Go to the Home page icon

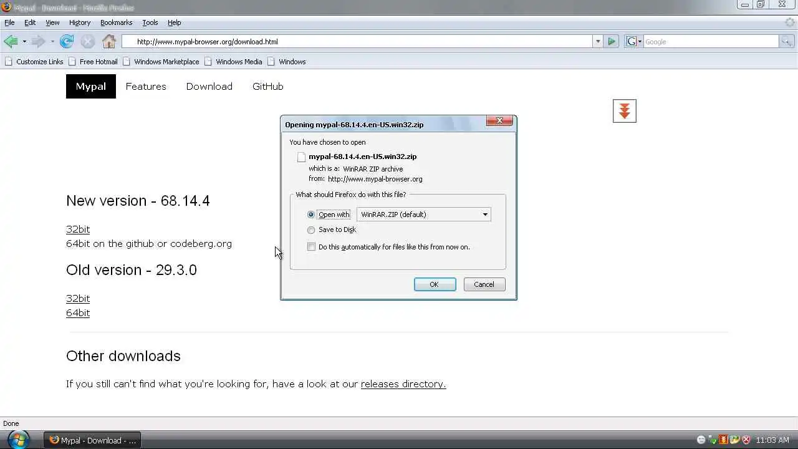(109, 42)
